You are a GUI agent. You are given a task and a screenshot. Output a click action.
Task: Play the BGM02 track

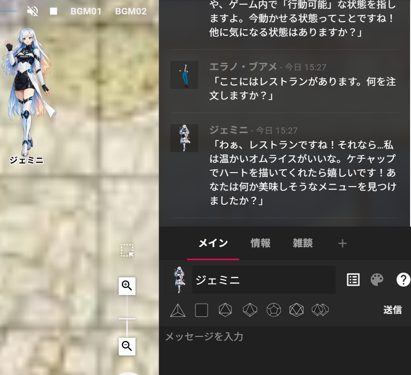pyautogui.click(x=131, y=11)
